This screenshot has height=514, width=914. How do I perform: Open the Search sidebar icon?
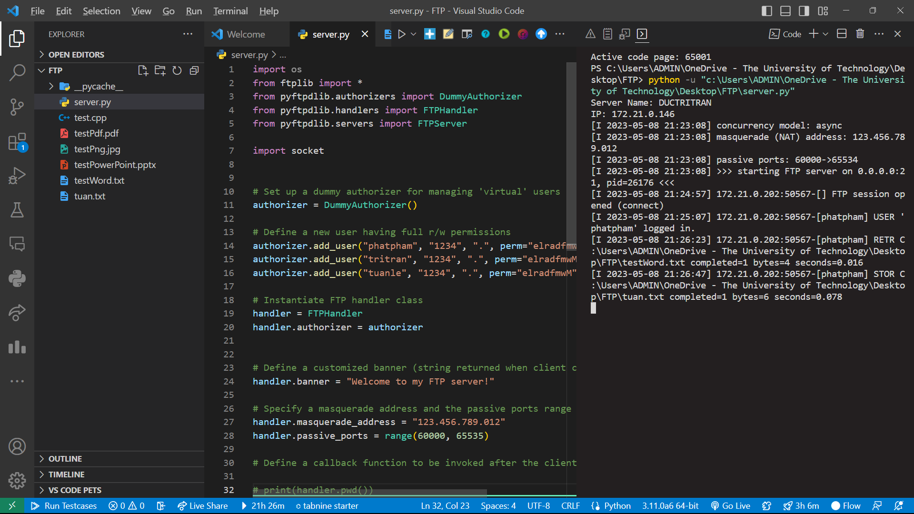17,73
